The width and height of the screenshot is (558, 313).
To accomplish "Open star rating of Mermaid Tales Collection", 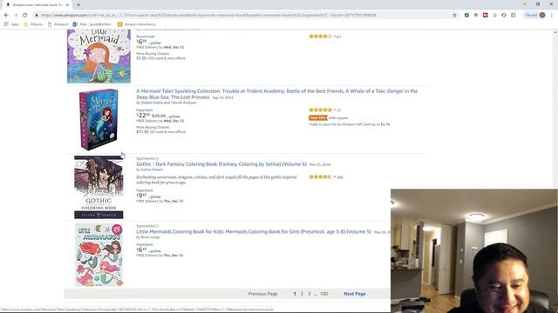I will point(320,110).
